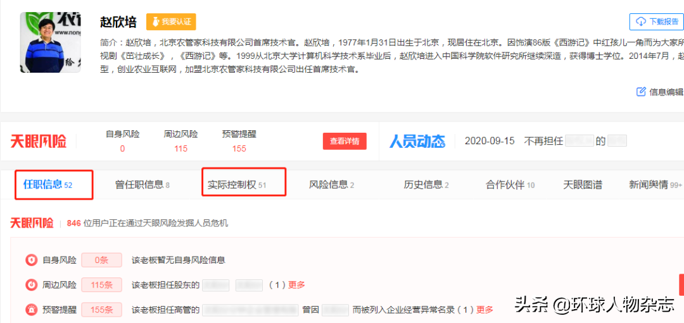This screenshot has width=684, height=323.
Task: Click the 155条 warning count badge
Action: point(101,310)
